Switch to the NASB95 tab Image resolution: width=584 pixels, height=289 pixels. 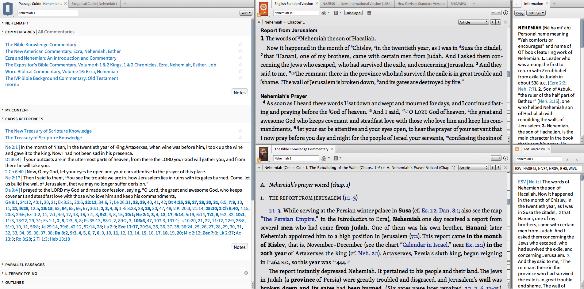tap(328, 4)
